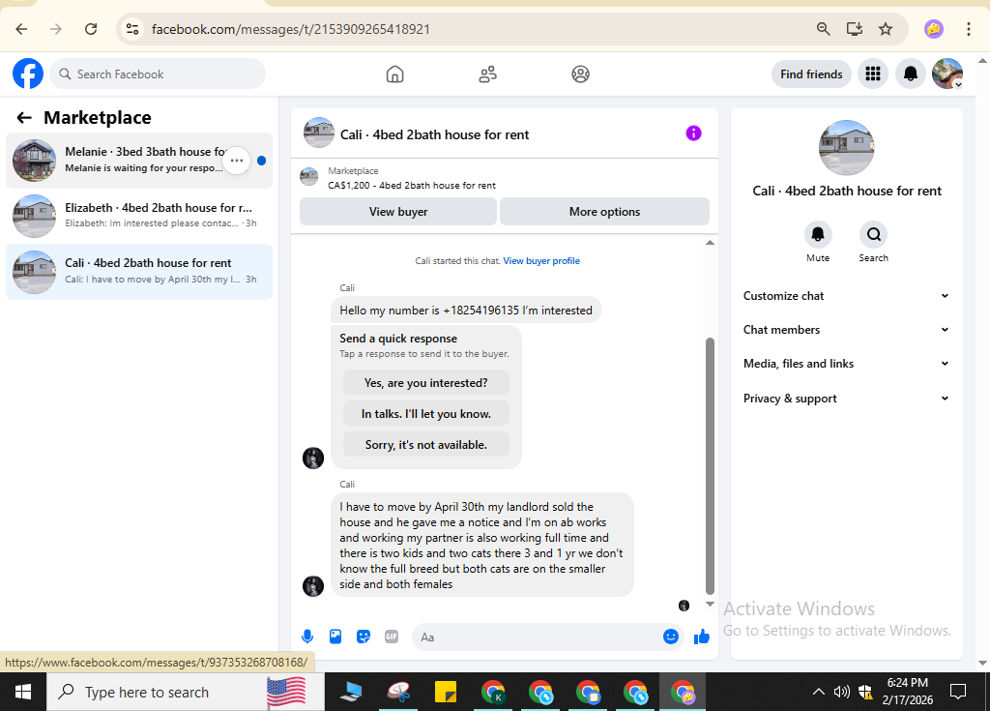The height and width of the screenshot is (711, 990).
Task: Go back from Marketplace with the arrow
Action: (x=24, y=118)
